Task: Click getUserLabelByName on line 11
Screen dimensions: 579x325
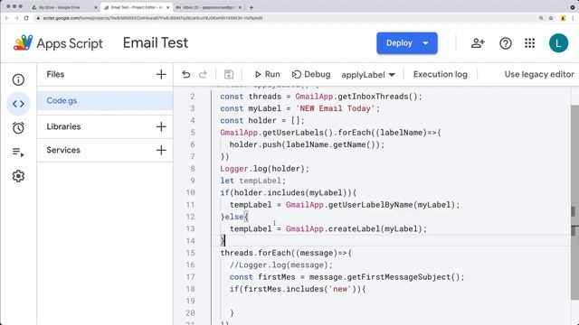Action: 370,205
